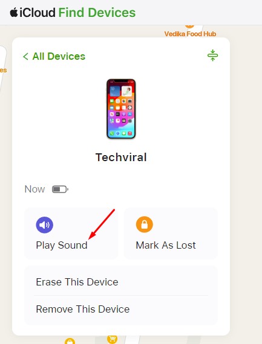
Task: Collapse the device panel with the green arrows icon
Action: (212, 56)
